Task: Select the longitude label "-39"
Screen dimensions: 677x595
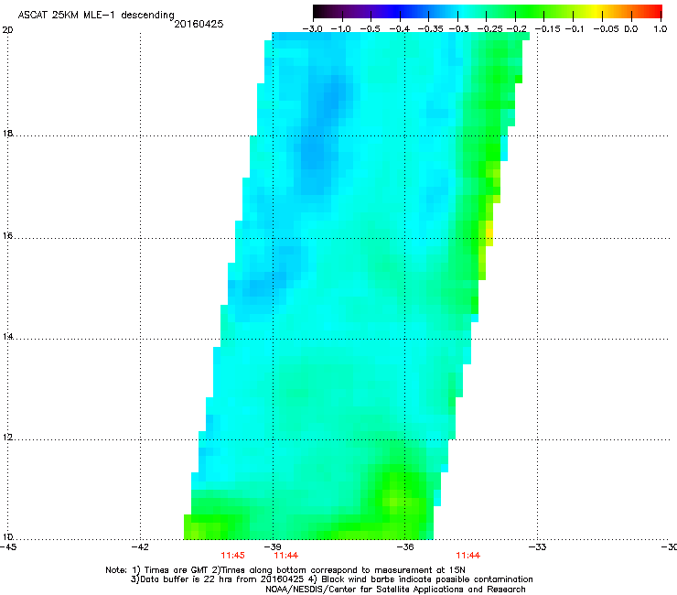Action: pyautogui.click(x=273, y=546)
